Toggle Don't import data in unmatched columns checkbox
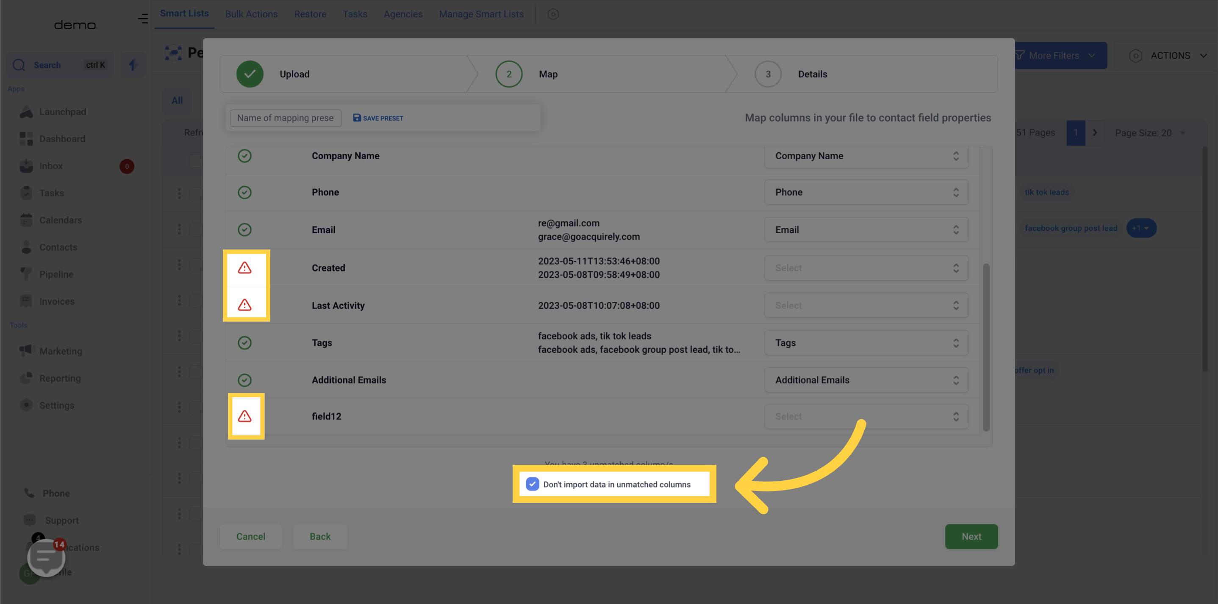Image resolution: width=1218 pixels, height=604 pixels. pos(533,483)
